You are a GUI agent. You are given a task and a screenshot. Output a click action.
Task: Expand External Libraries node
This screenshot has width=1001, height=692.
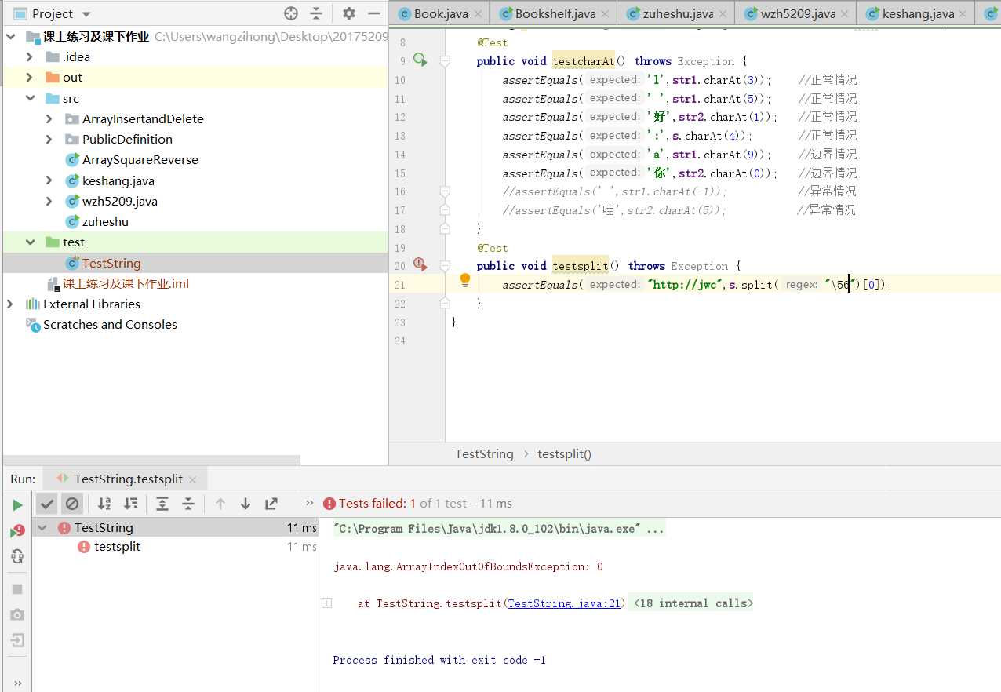(10, 304)
